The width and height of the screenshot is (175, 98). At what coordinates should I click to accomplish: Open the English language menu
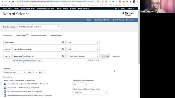point(131,8)
